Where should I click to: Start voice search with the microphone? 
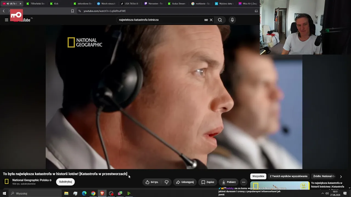[232, 20]
